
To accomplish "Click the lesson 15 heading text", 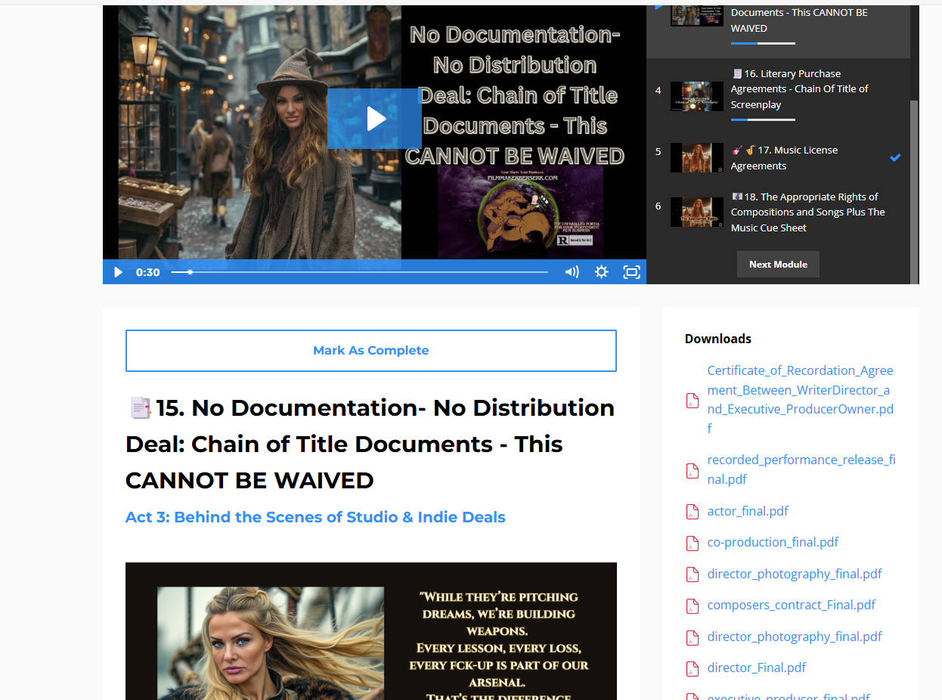I will [371, 444].
